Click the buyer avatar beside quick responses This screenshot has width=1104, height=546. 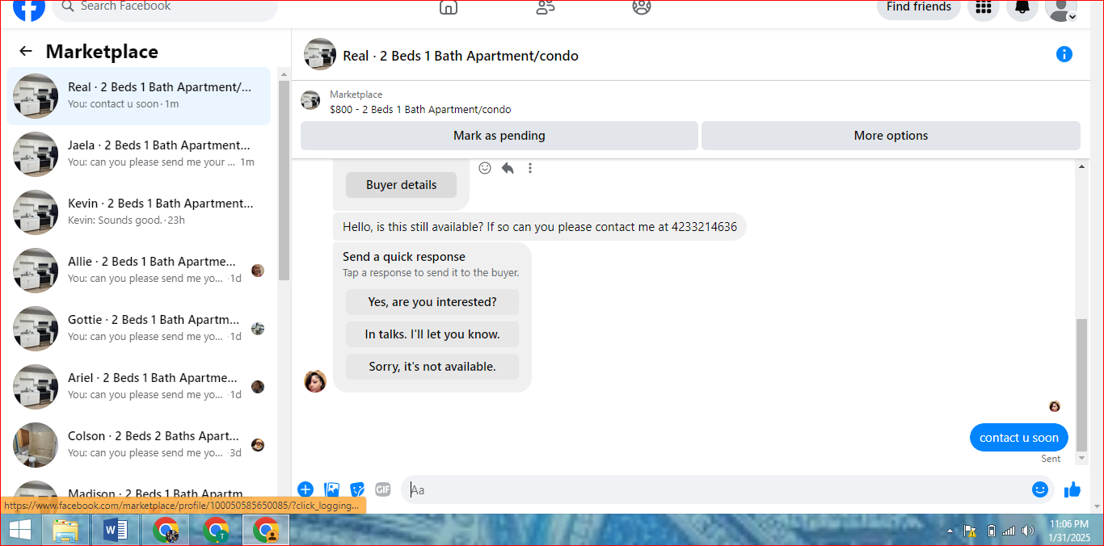pos(315,381)
